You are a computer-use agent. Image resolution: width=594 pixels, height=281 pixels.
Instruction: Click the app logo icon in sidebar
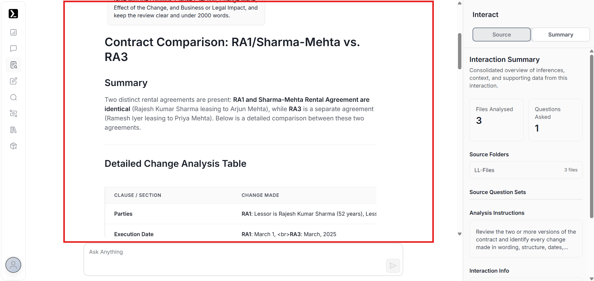[x=13, y=14]
